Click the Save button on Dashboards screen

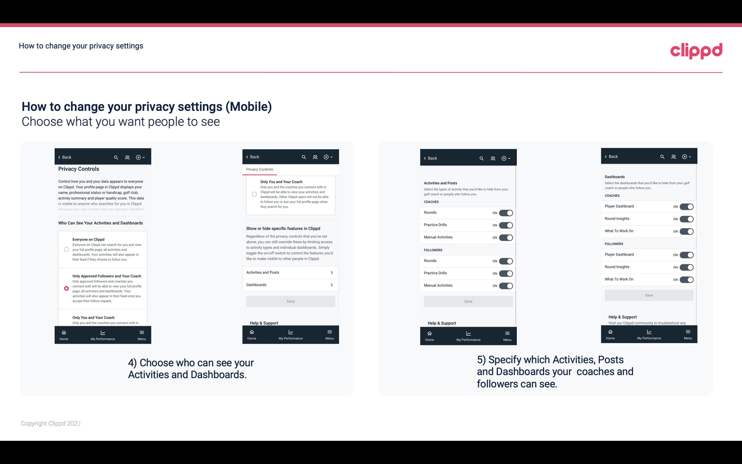[649, 295]
